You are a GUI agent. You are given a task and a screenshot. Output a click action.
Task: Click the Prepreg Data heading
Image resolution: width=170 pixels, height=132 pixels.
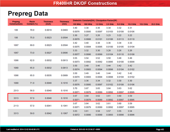click(x=27, y=13)
